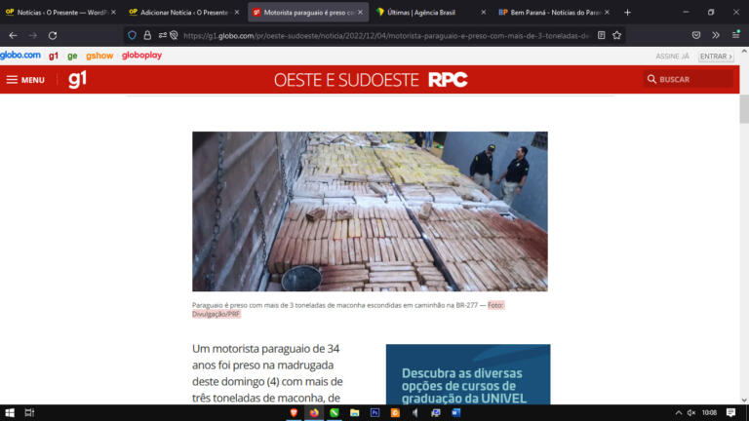Viewport: 749px width, 421px height.
Task: Close the Bem Paraná tab
Action: (607, 13)
